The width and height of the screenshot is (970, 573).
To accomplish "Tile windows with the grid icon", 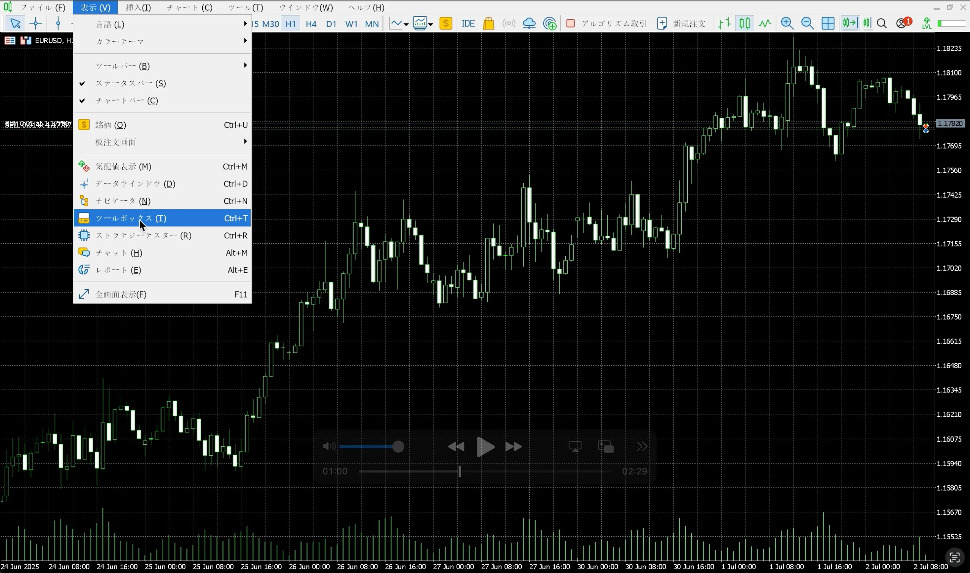I will (x=828, y=23).
